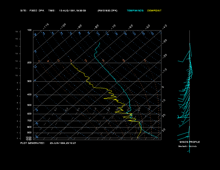Click the -90 temperature label at the top
Viewport: 220px width, 170px height.
click(x=79, y=27)
